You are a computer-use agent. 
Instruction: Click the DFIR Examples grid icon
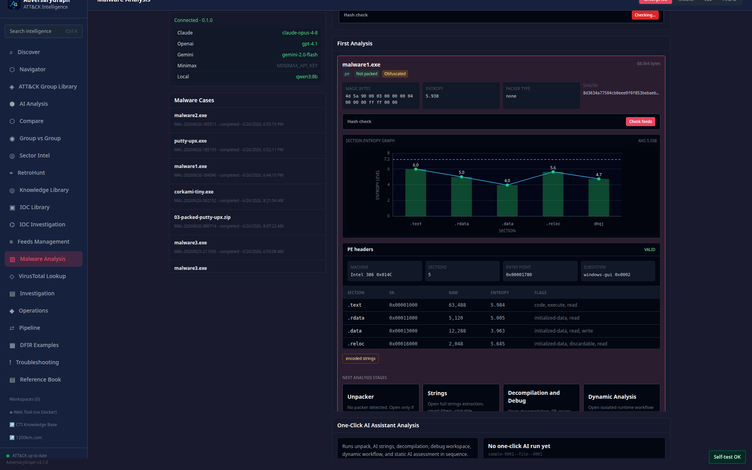pos(12,345)
